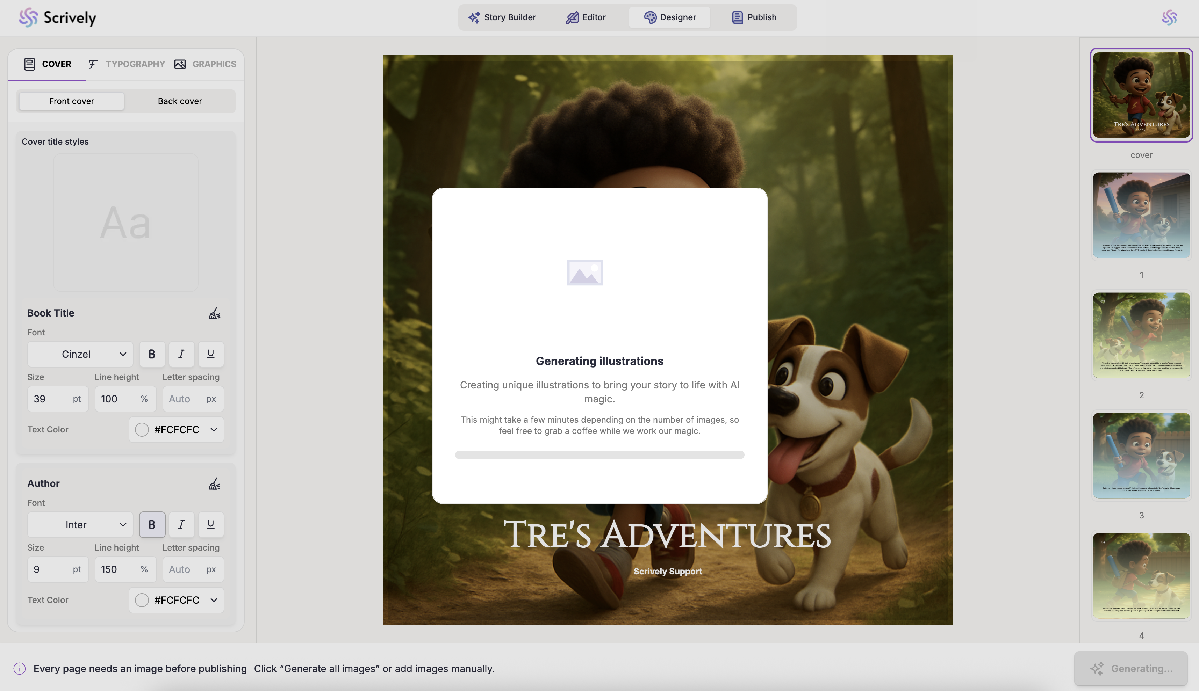Expand the Book Title text color dropdown
Image resolution: width=1199 pixels, height=691 pixels.
pyautogui.click(x=214, y=429)
